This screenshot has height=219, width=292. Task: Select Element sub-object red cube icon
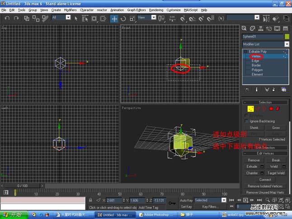[x=278, y=109]
